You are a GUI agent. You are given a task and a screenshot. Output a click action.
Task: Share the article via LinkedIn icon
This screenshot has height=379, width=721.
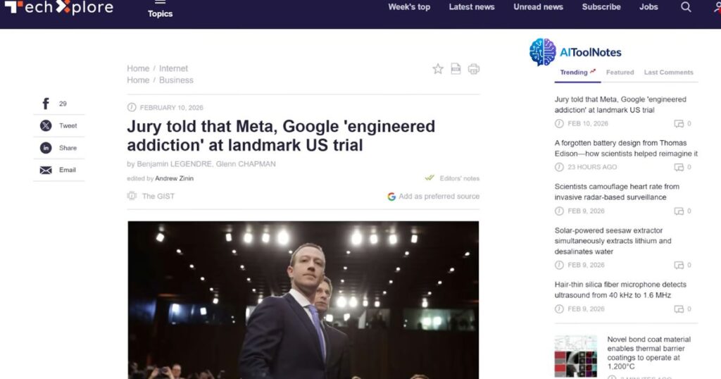(46, 148)
